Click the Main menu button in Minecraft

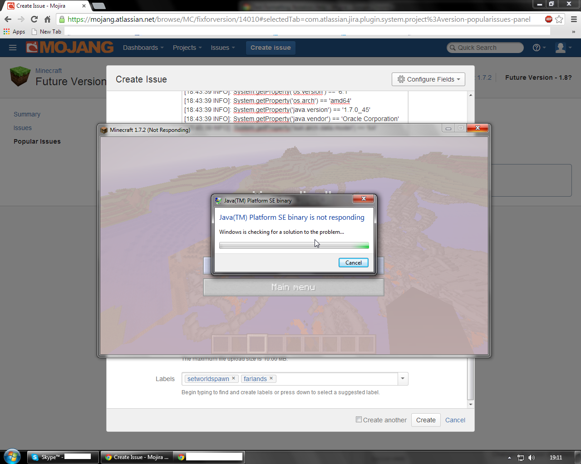point(294,287)
